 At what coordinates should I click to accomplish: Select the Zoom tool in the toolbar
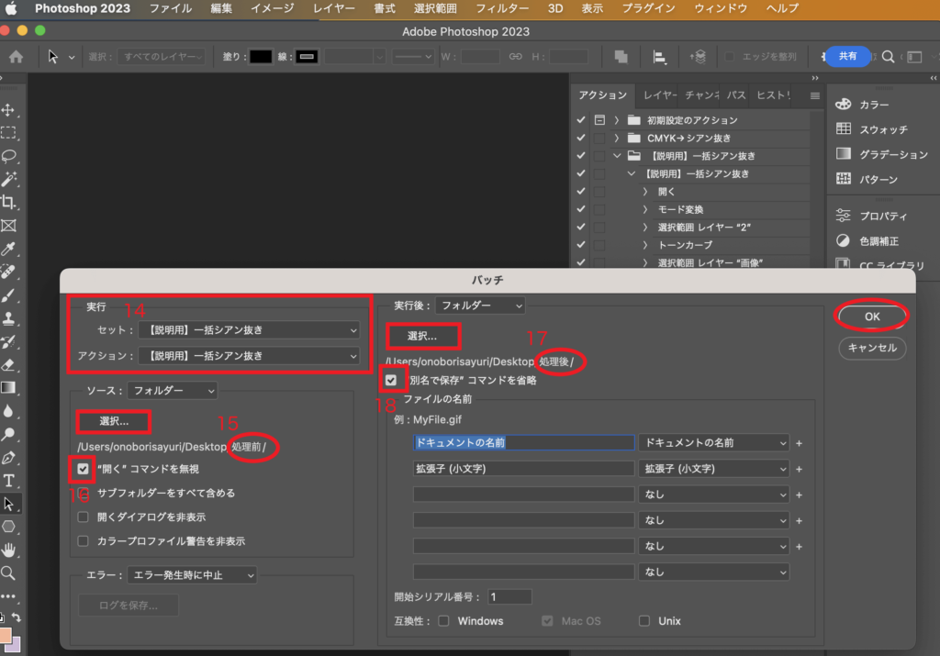[x=8, y=573]
